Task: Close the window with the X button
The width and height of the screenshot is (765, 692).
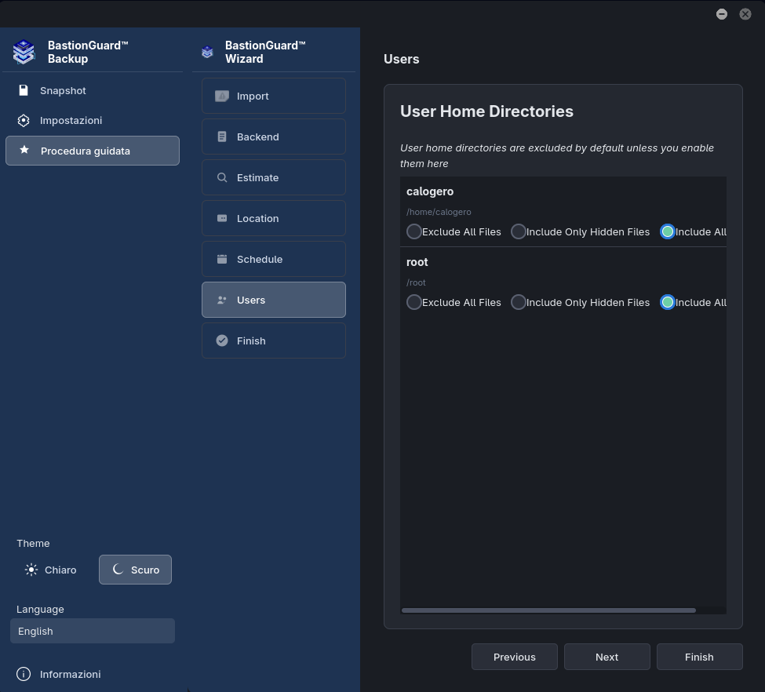Action: (745, 14)
